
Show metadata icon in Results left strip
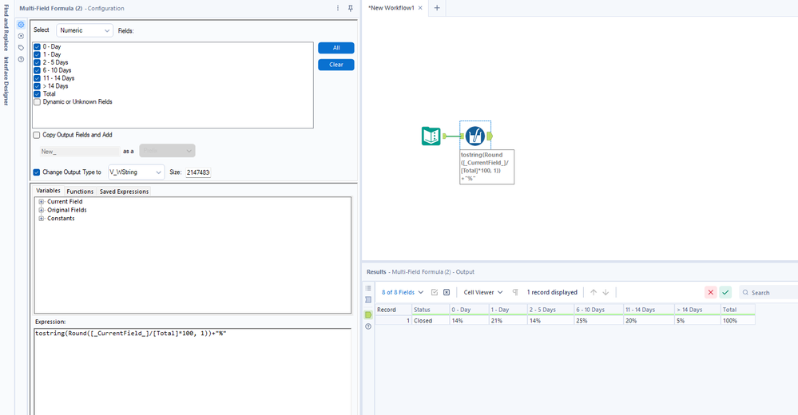(368, 300)
